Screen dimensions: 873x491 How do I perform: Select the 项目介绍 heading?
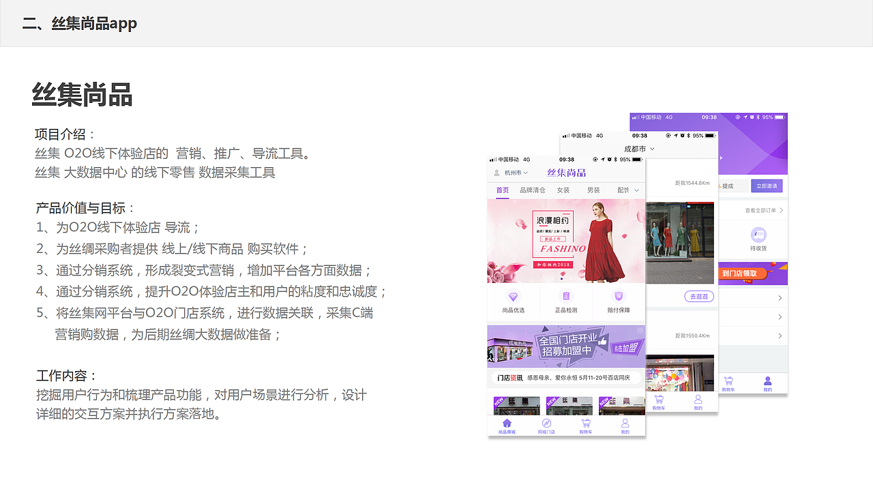point(66,134)
